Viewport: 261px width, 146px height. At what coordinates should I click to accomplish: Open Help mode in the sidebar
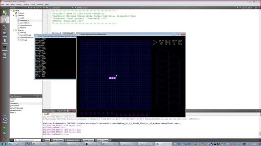pyautogui.click(x=4, y=55)
